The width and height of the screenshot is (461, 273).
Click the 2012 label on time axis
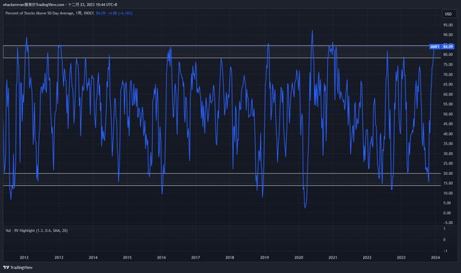click(x=24, y=257)
